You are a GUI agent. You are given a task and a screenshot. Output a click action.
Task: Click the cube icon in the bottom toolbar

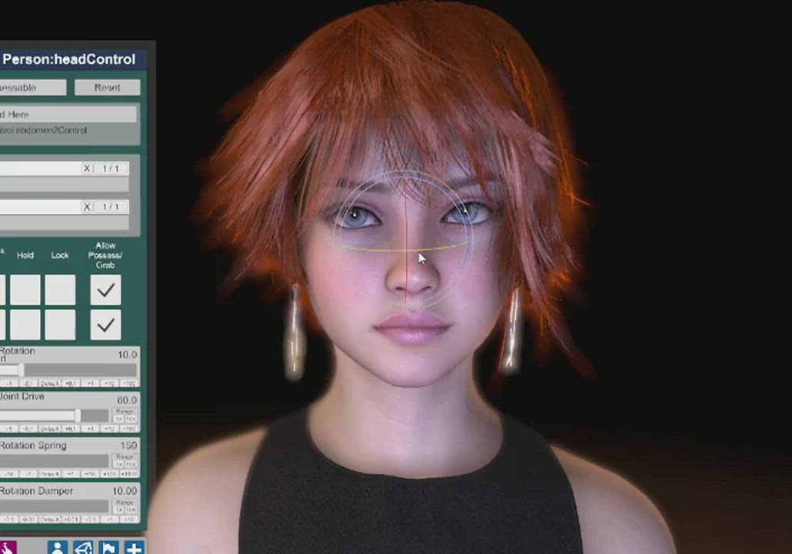click(83, 547)
